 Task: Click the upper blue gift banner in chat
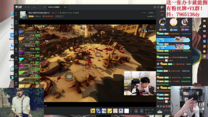click(x=173, y=40)
